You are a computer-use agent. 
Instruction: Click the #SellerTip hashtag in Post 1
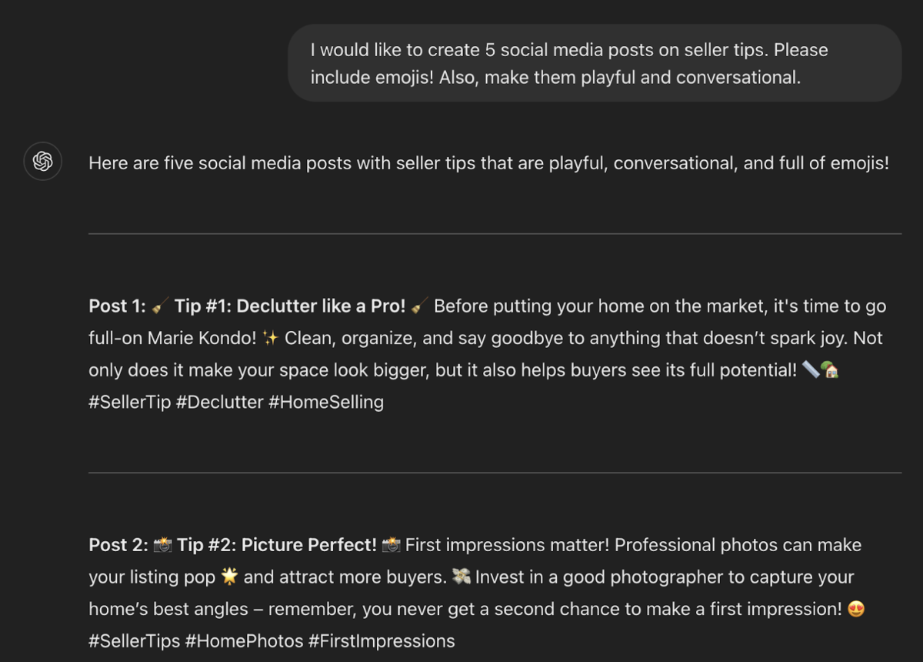[130, 402]
